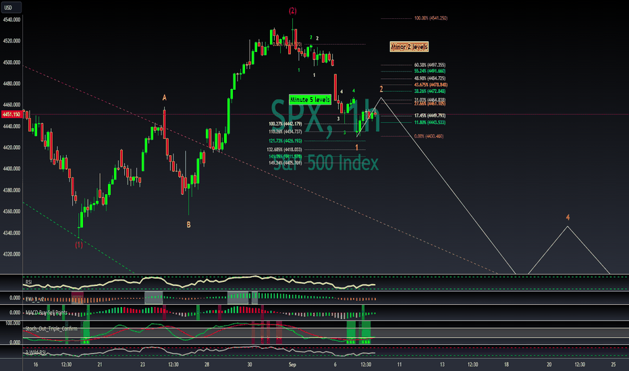
Task: Select the 3 Wild RSI indicator label
Action: [x=35, y=353]
